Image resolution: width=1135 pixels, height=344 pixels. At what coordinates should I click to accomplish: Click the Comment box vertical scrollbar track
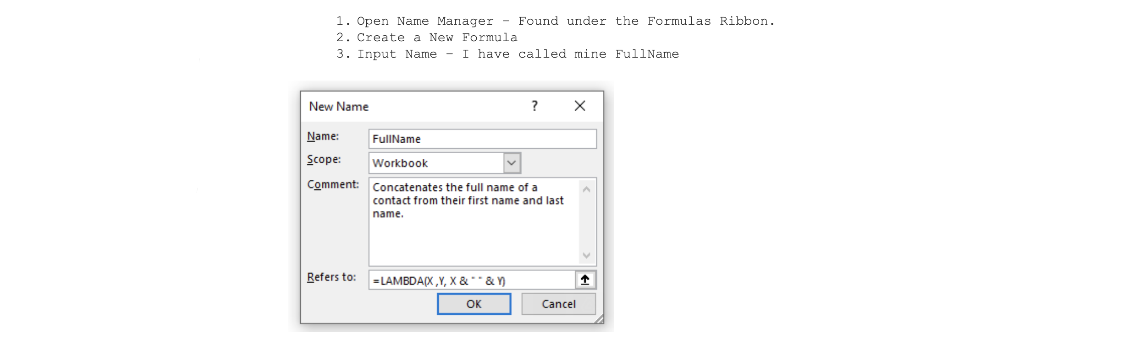point(586,222)
